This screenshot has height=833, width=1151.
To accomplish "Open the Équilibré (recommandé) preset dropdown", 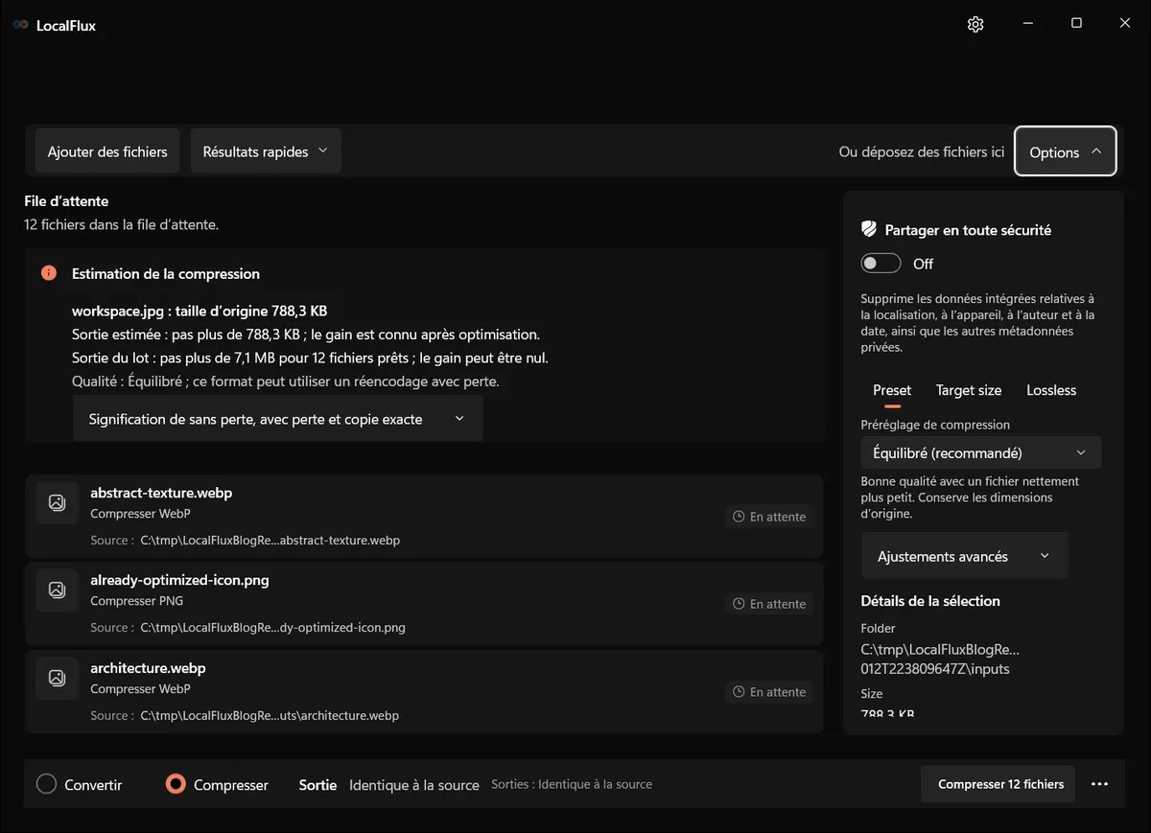I will click(981, 452).
